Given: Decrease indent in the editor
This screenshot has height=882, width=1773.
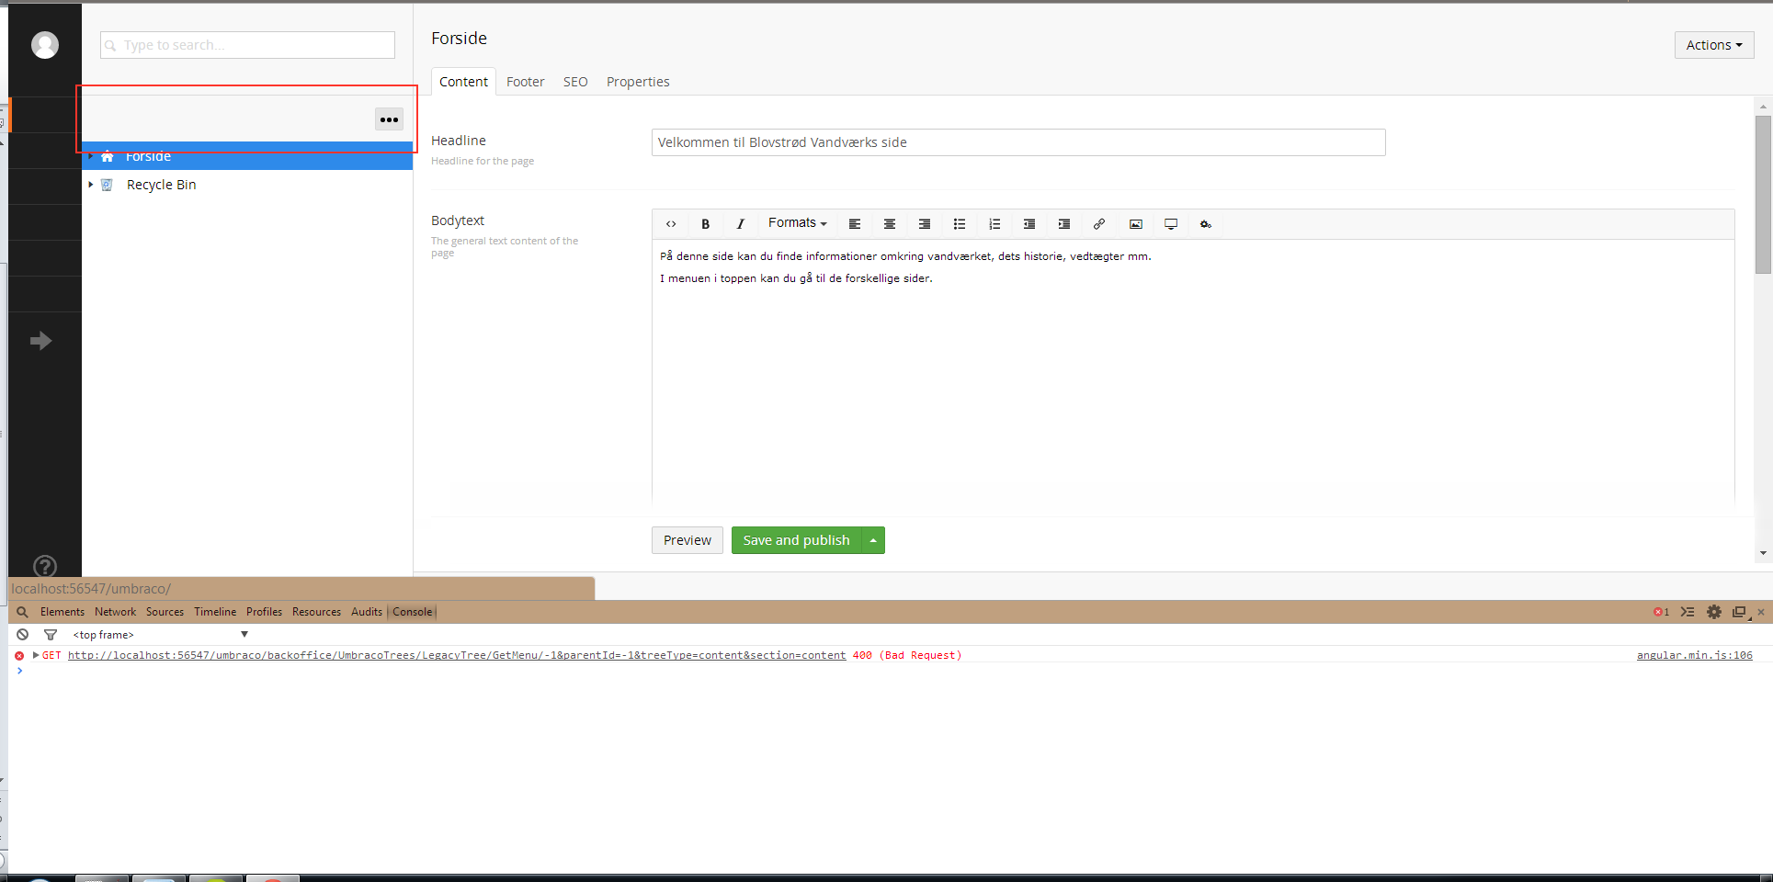Looking at the screenshot, I should [1029, 224].
